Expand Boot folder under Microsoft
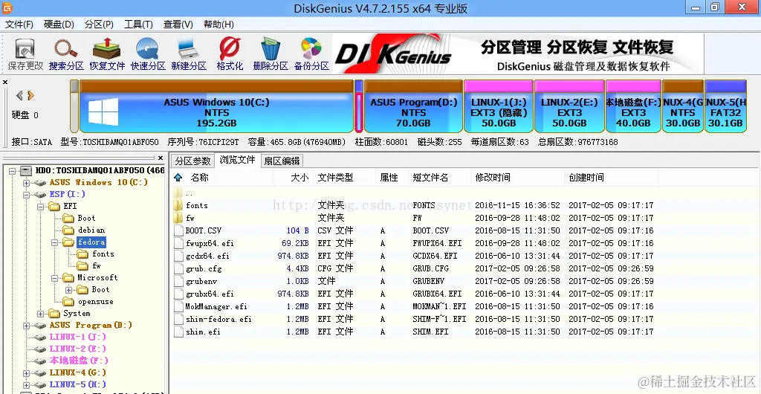The height and width of the screenshot is (394, 761). click(x=68, y=290)
